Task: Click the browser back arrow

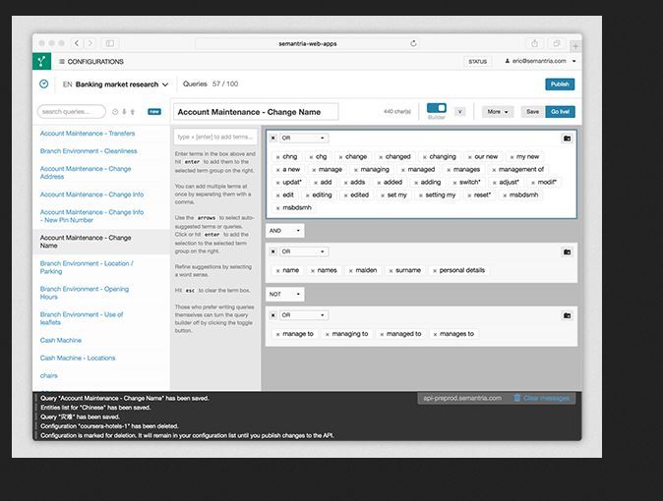Action: (77, 43)
